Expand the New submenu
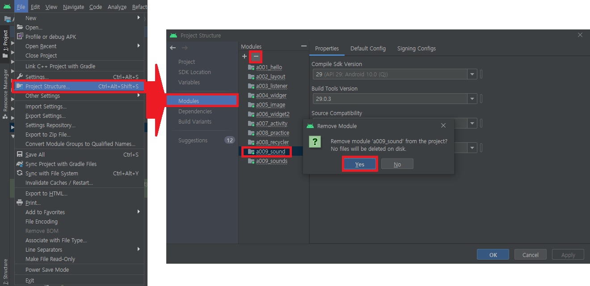Image resolution: width=590 pixels, height=286 pixels. click(x=79, y=18)
